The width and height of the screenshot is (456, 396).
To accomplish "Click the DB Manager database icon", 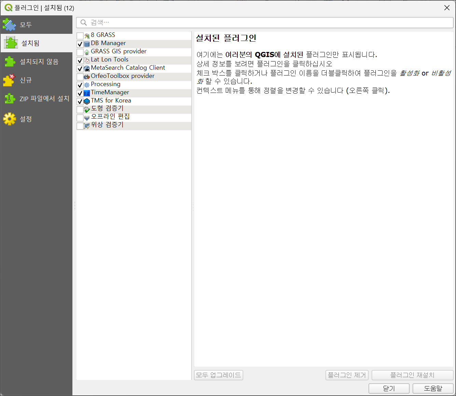I will [87, 44].
